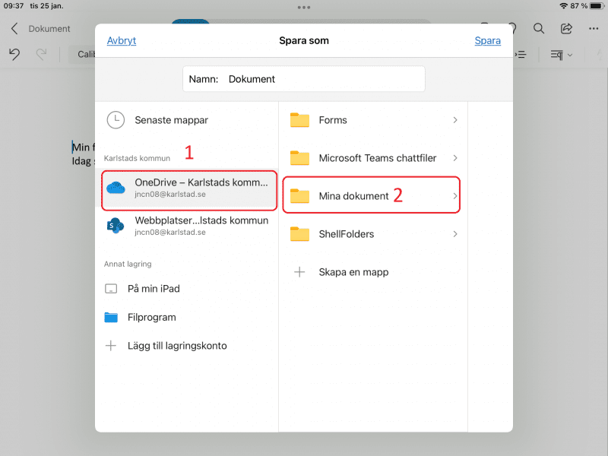Expand ShellFolders chevron
Image resolution: width=608 pixels, height=456 pixels.
455,234
